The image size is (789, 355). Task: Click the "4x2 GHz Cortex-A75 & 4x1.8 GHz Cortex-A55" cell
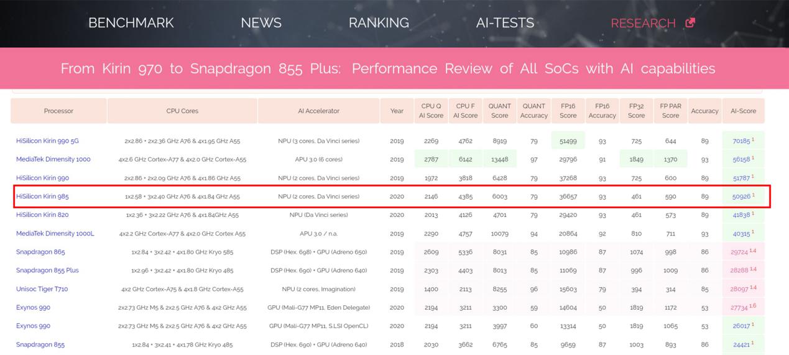coord(182,289)
